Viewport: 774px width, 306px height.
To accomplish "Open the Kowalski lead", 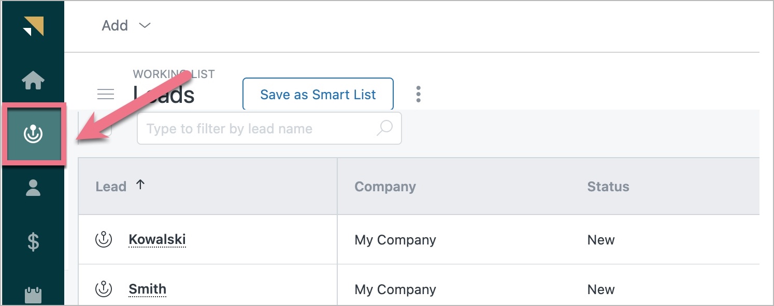I will click(157, 240).
